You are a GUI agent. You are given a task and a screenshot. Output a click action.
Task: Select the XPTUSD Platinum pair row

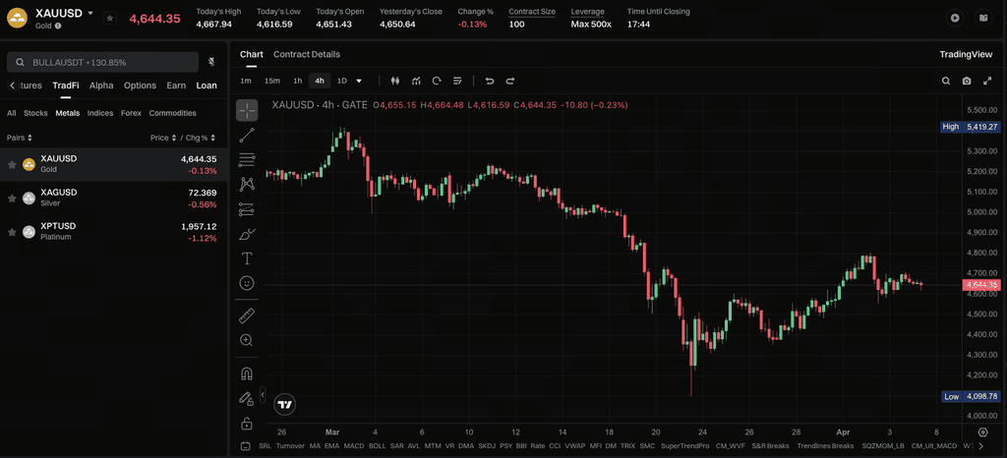113,232
